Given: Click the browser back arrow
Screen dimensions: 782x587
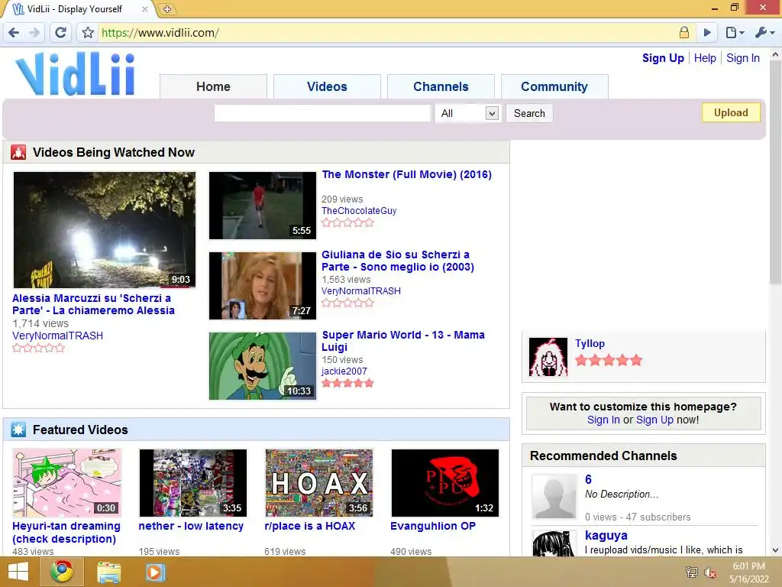Looking at the screenshot, I should click(x=14, y=33).
